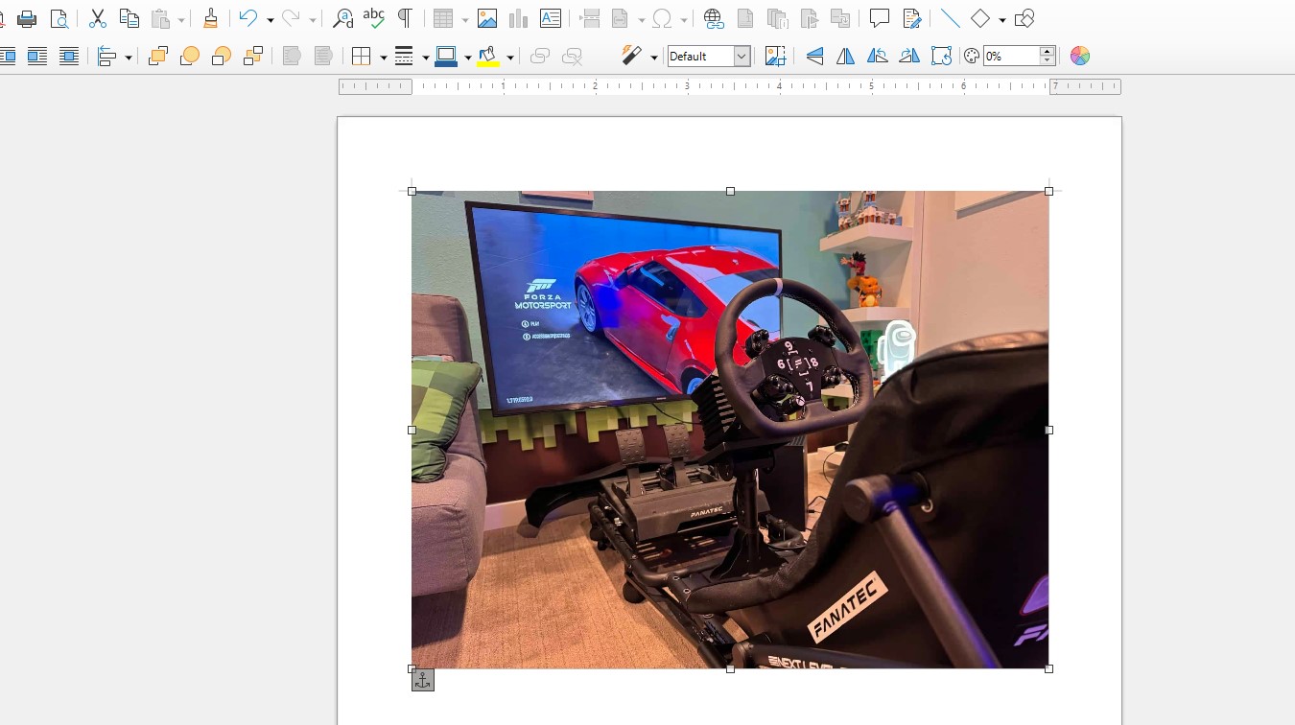The image size is (1295, 725).
Task: Click the anchor icon below the image
Action: (x=423, y=680)
